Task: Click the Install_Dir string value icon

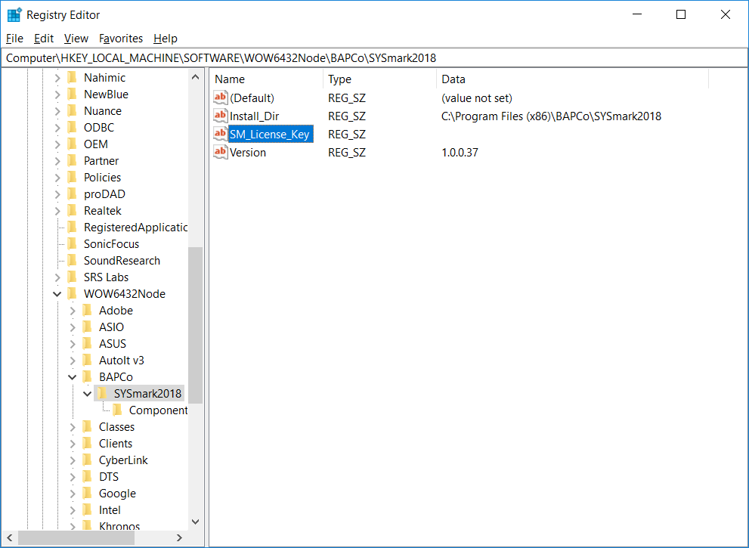Action: coord(220,116)
